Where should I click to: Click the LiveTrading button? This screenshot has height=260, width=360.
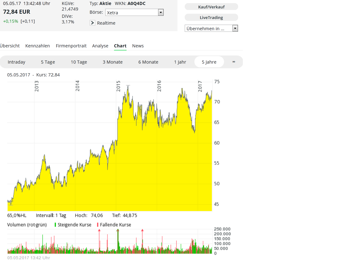click(x=211, y=17)
